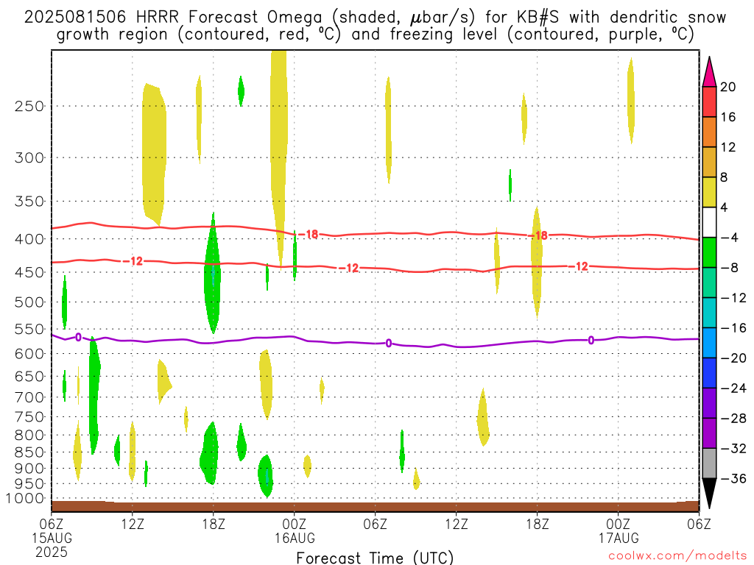Select the 850 pressure level label
The width and height of the screenshot is (754, 565).
click(29, 452)
